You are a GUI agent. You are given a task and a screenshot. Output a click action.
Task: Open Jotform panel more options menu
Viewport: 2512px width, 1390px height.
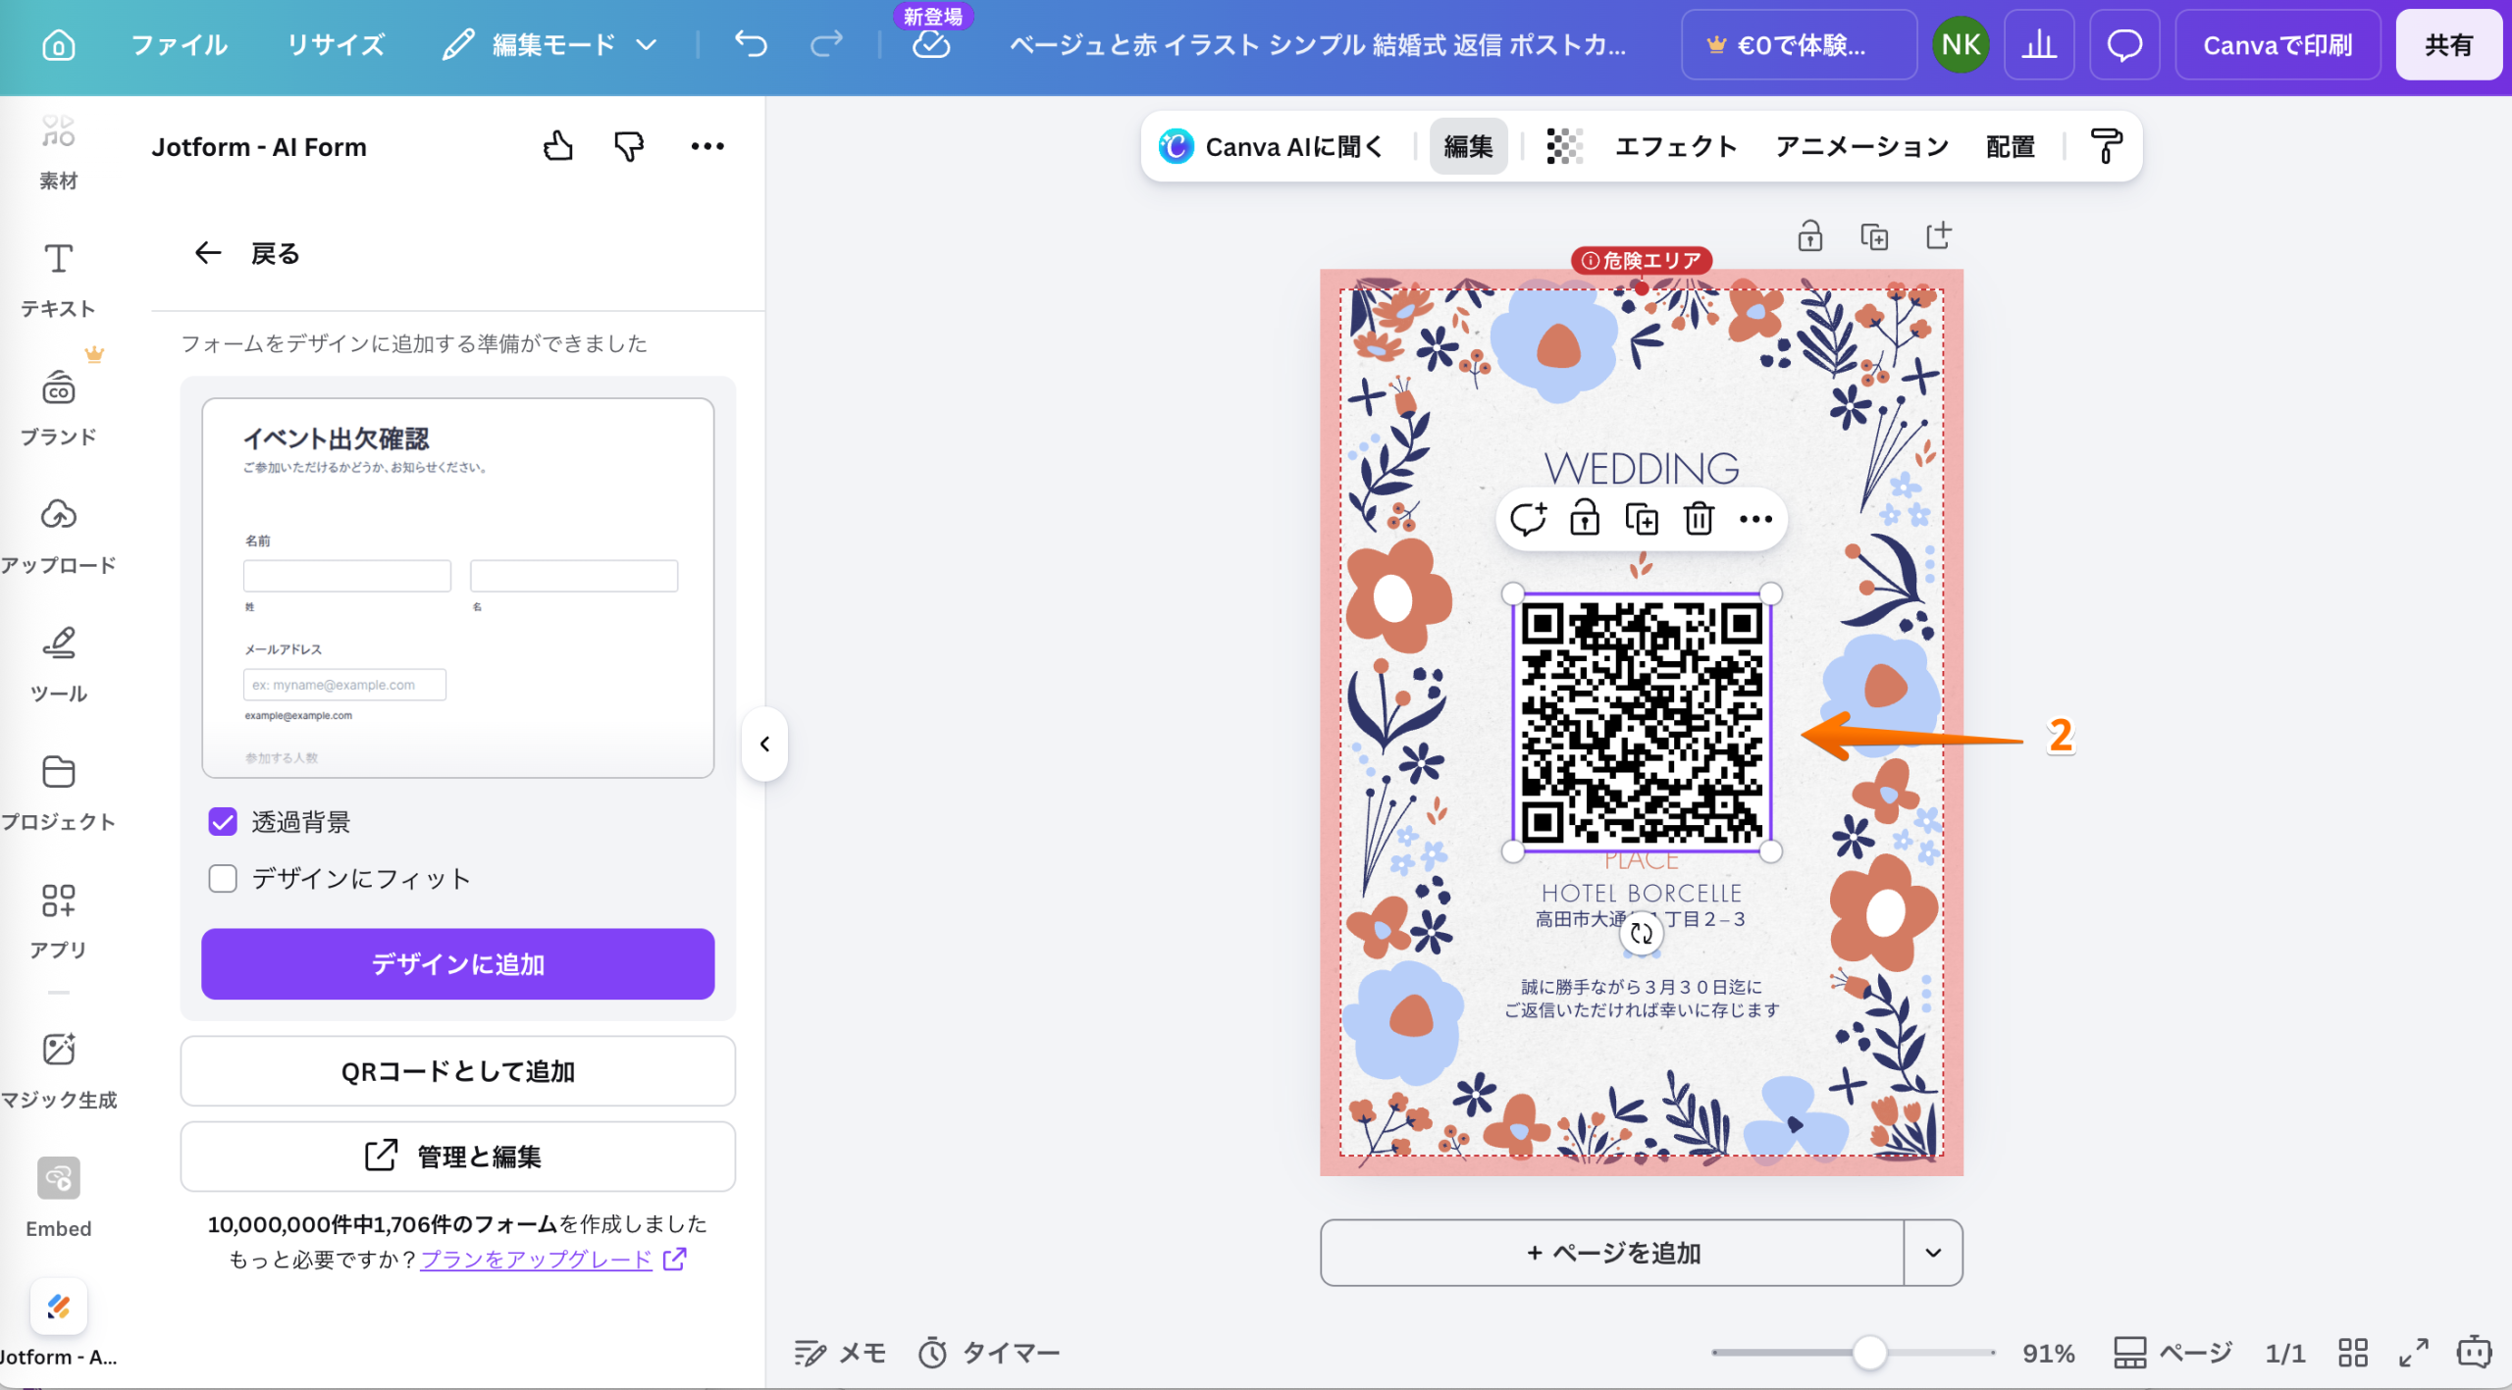(x=707, y=146)
